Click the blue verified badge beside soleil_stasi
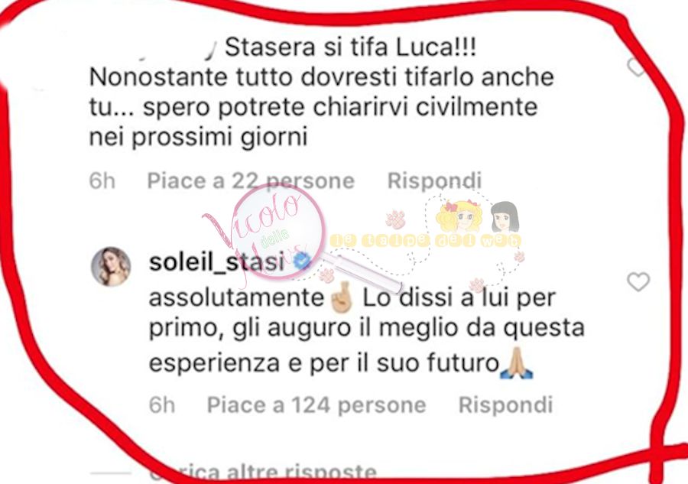688x484 pixels. point(301,261)
